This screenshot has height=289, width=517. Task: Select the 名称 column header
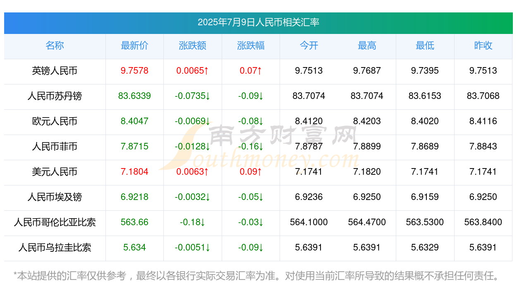click(55, 46)
